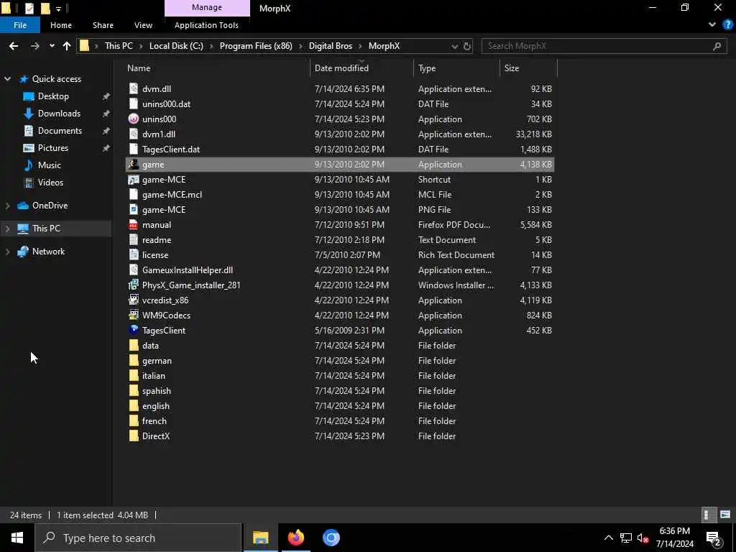The height and width of the screenshot is (552, 736).
Task: Open the address bar history dropdown
Action: coord(454,46)
